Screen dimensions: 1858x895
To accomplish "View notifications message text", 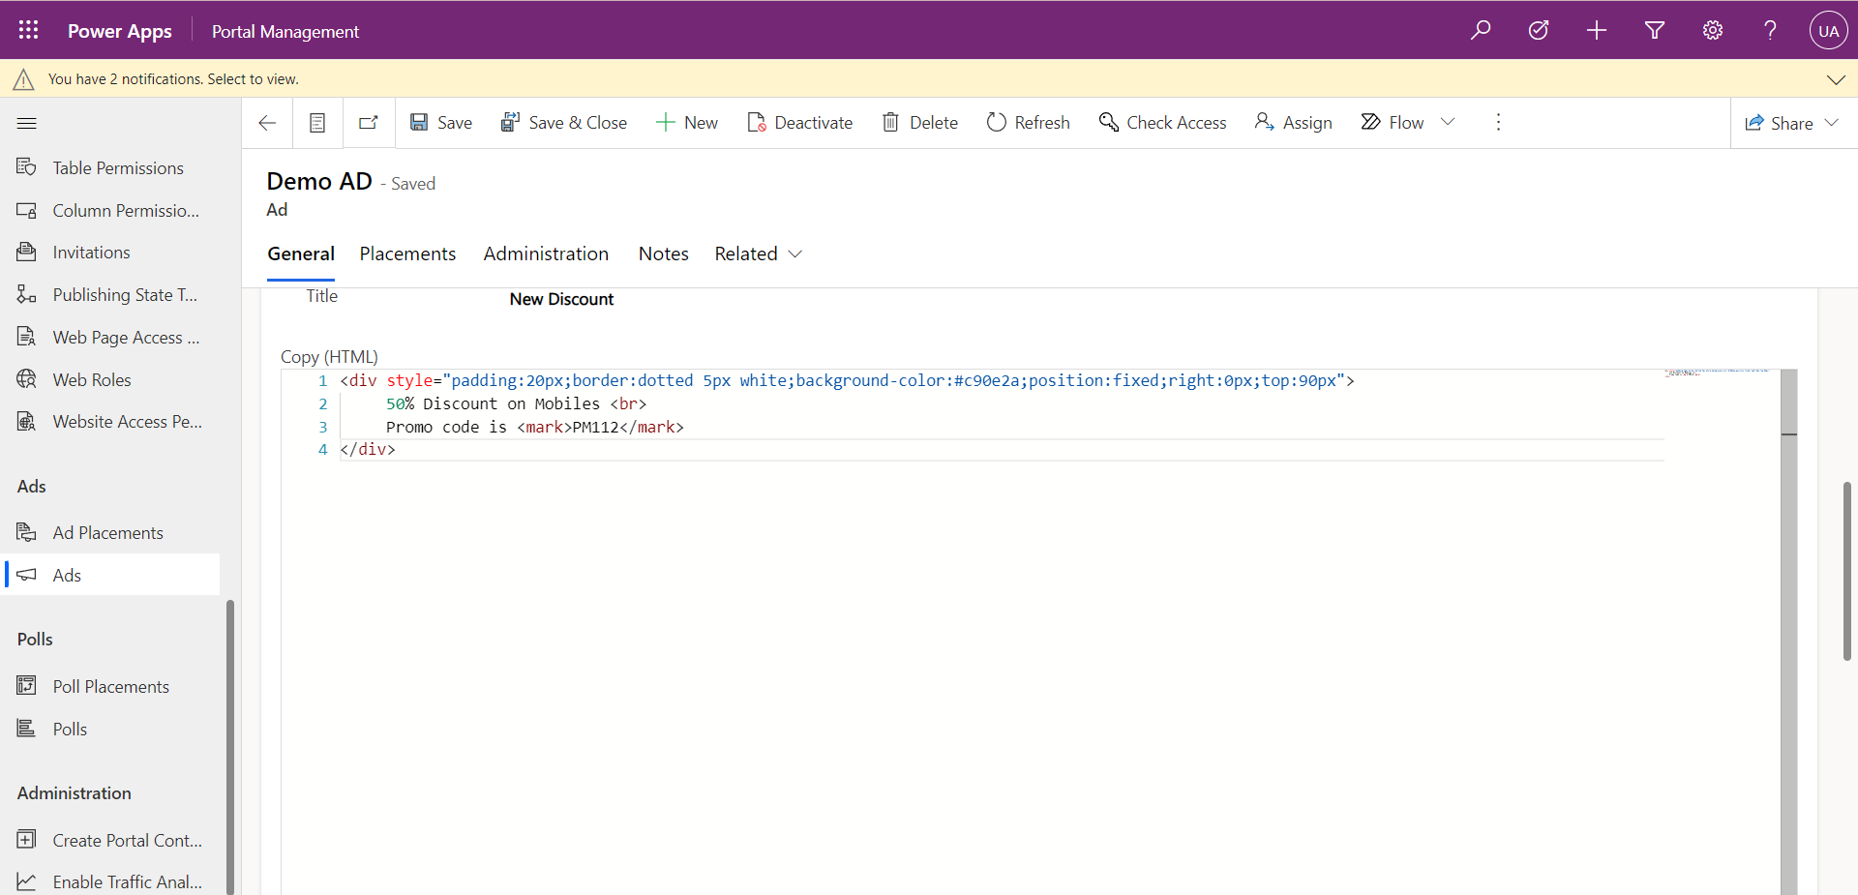I will 173,79.
